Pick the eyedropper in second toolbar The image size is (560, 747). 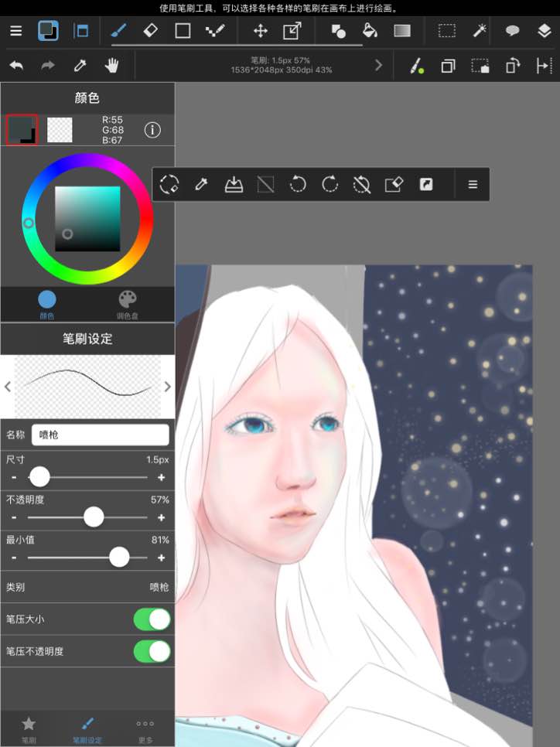[x=80, y=65]
